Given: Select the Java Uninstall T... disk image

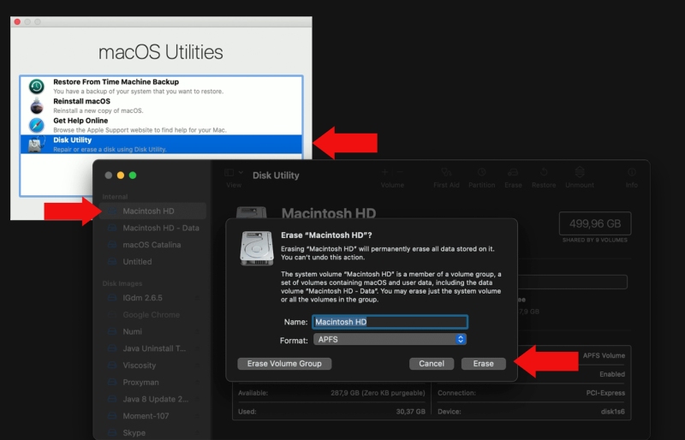Looking at the screenshot, I should click(153, 348).
